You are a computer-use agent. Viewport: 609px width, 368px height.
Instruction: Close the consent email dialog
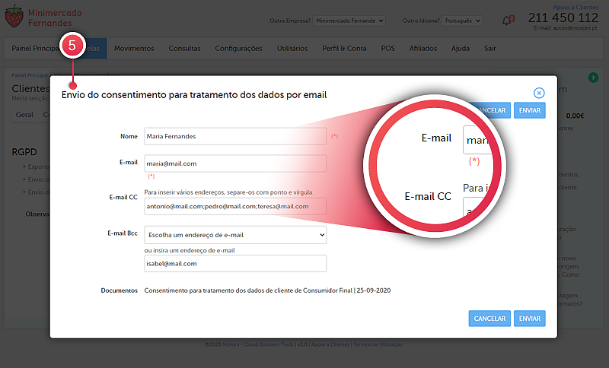pyautogui.click(x=539, y=93)
